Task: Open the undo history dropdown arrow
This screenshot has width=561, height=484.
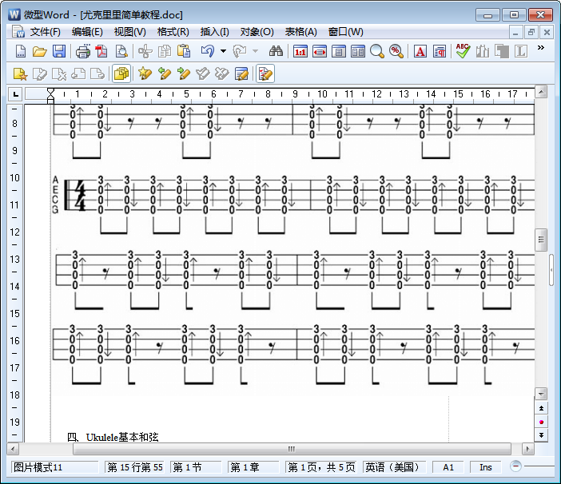Action: click(223, 51)
